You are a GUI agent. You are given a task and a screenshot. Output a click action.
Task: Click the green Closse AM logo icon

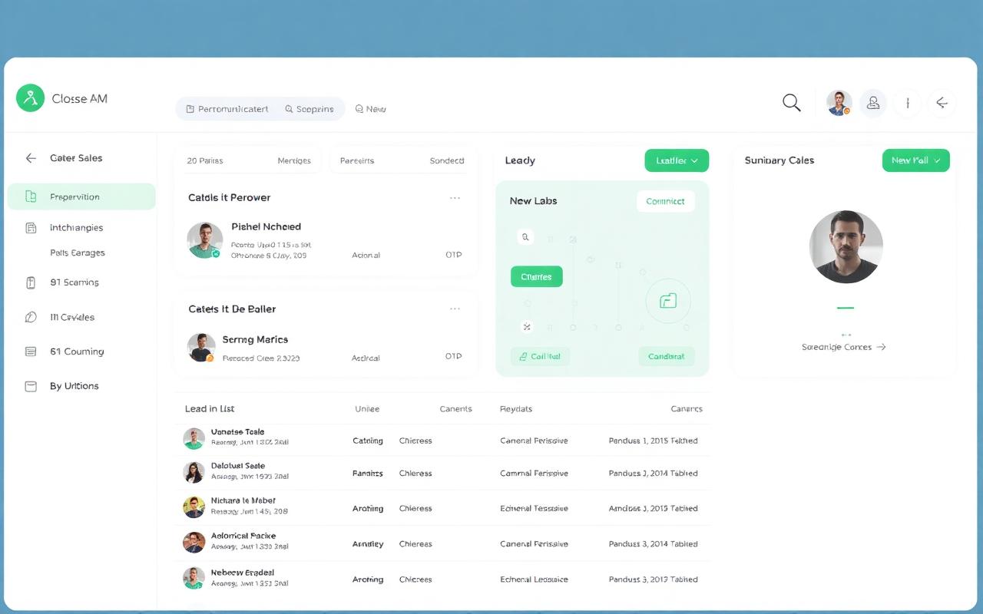pyautogui.click(x=31, y=98)
